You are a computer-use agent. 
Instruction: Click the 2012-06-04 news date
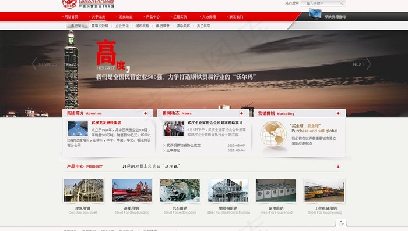coord(236,150)
